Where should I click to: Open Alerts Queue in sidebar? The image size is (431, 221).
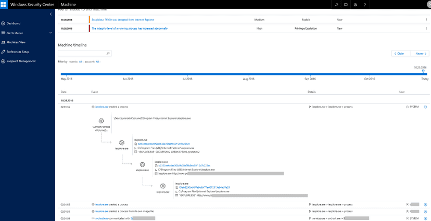(x=15, y=33)
